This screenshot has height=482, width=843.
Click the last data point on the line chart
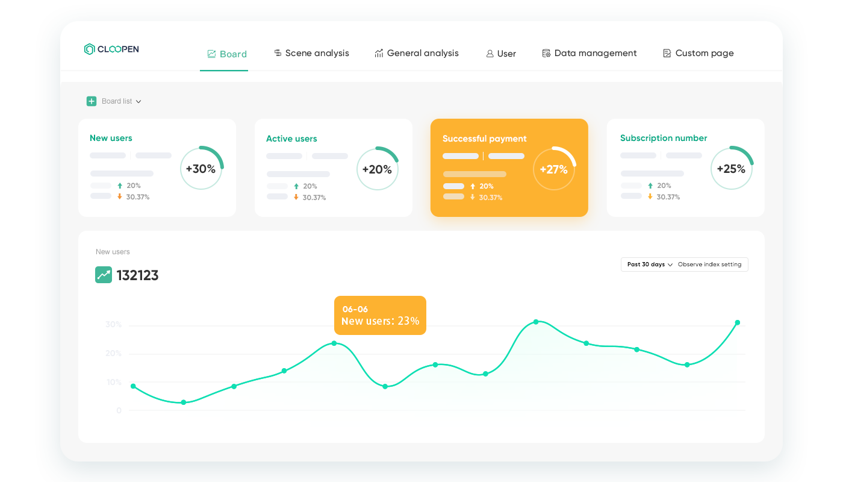click(x=737, y=323)
